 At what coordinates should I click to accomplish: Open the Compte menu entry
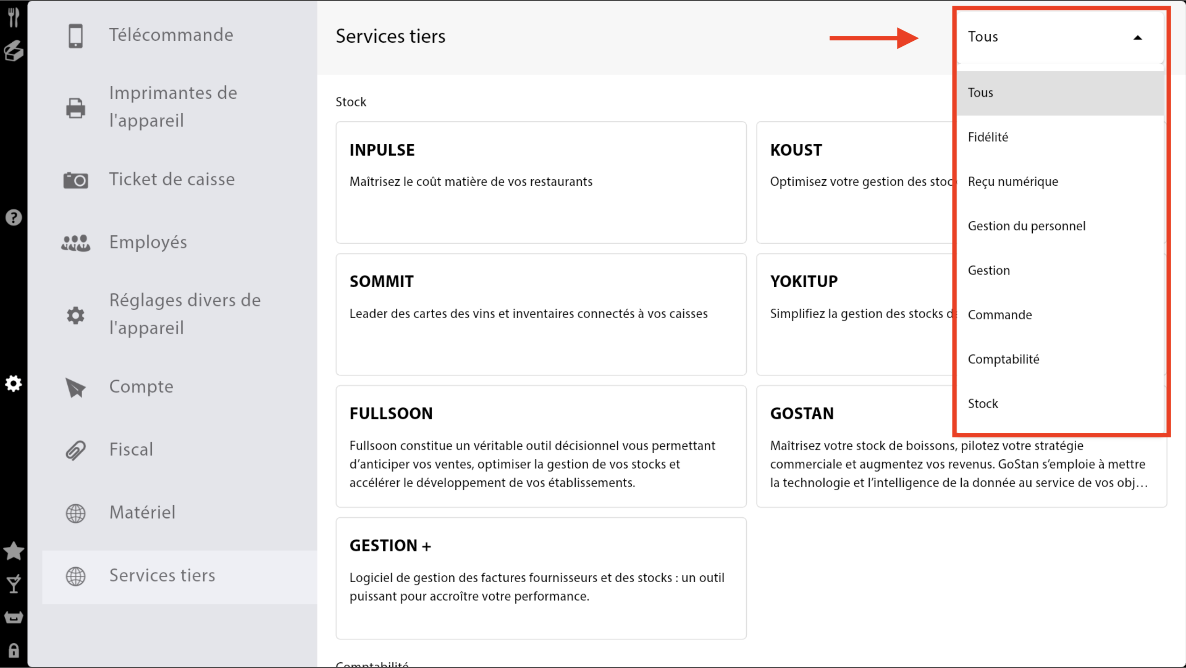point(141,387)
